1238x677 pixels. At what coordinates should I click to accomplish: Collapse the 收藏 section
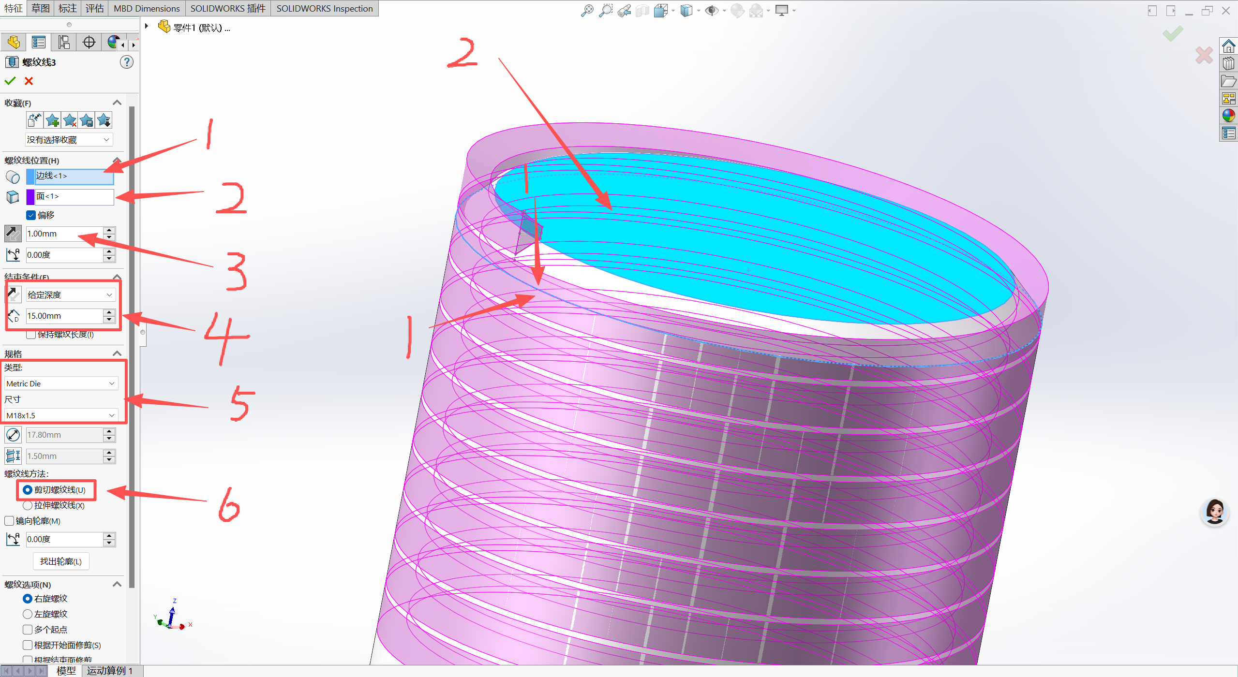click(117, 103)
